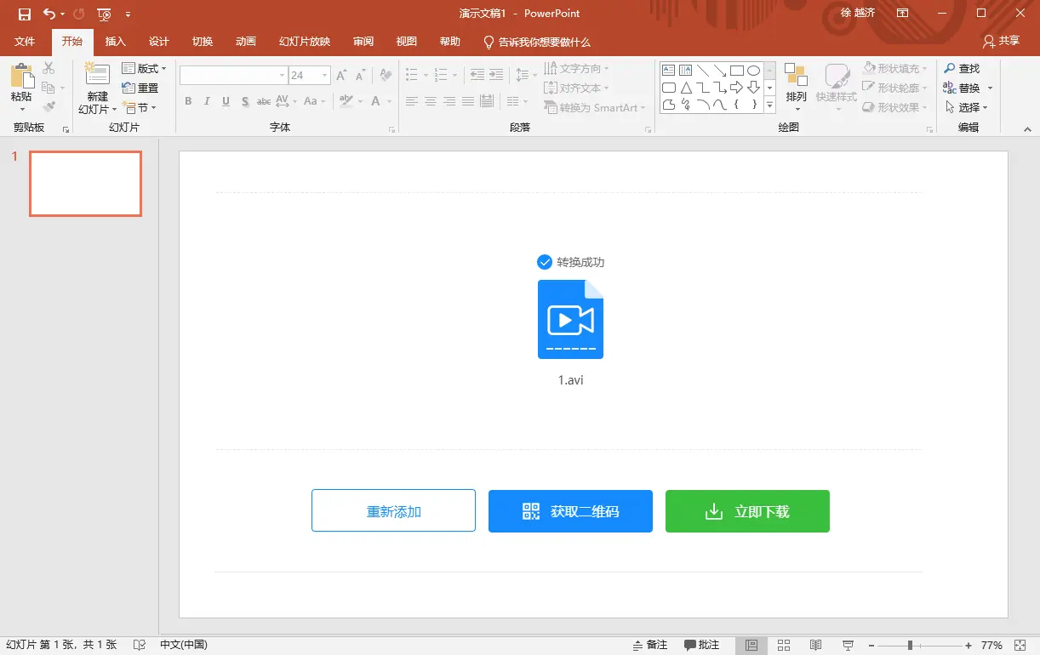Switch to Reading view
Image resolution: width=1040 pixels, height=655 pixels.
(815, 645)
